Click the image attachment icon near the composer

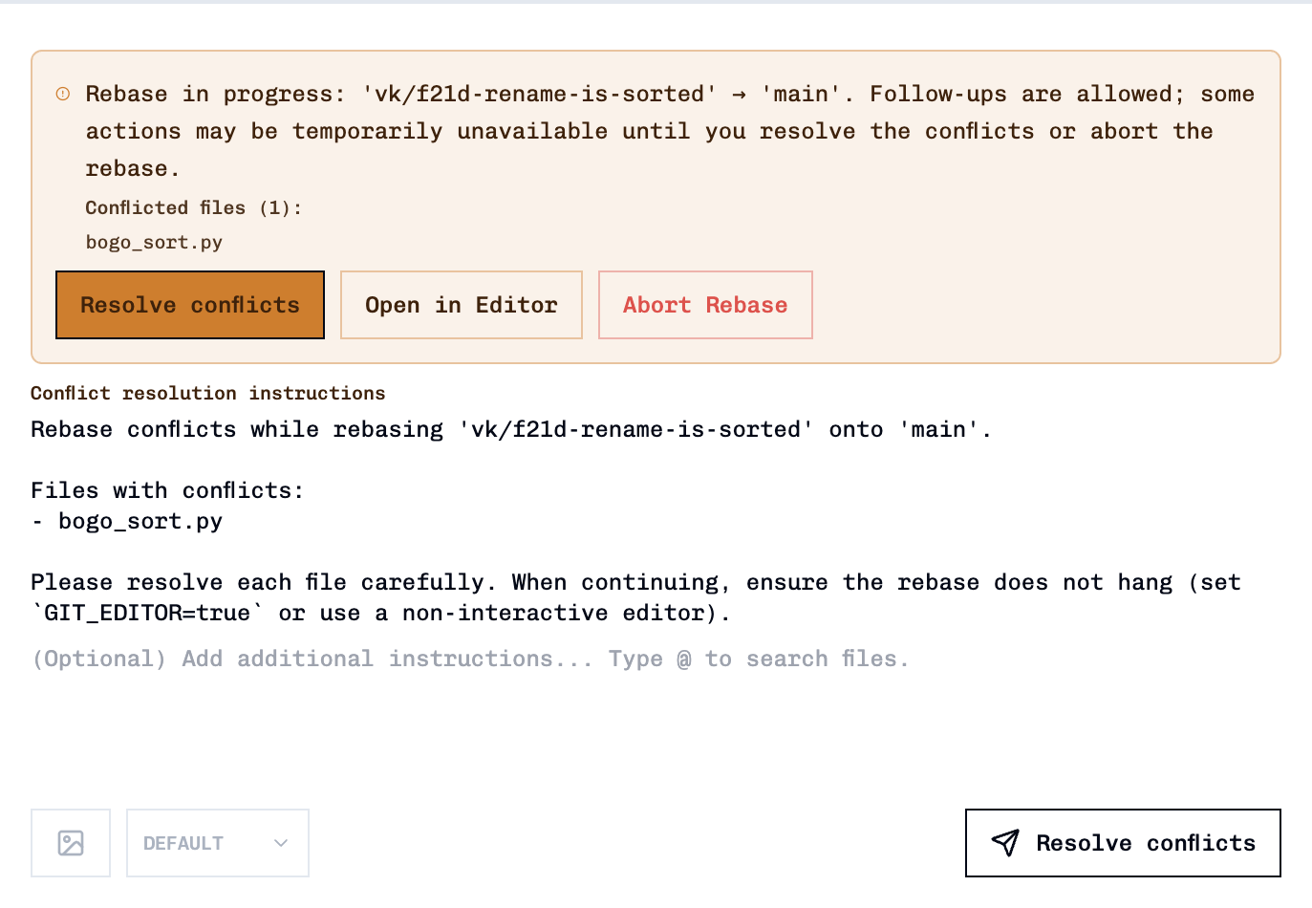click(x=70, y=842)
